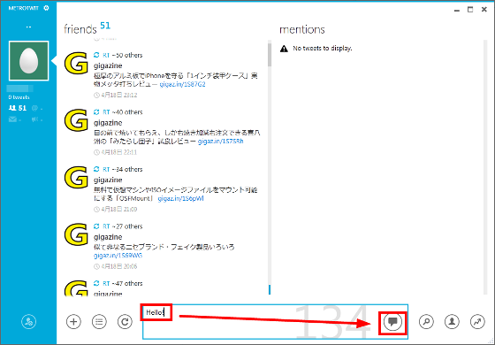Open gigazine avatar on the ~50 others tweet
Viewport: 495px width, 345px height.
point(76,63)
